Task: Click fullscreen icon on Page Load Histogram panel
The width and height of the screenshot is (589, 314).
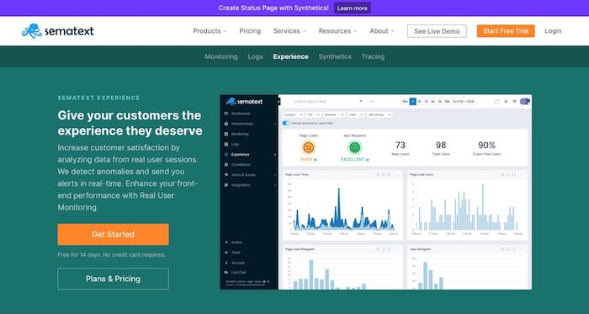Action: [x=389, y=249]
